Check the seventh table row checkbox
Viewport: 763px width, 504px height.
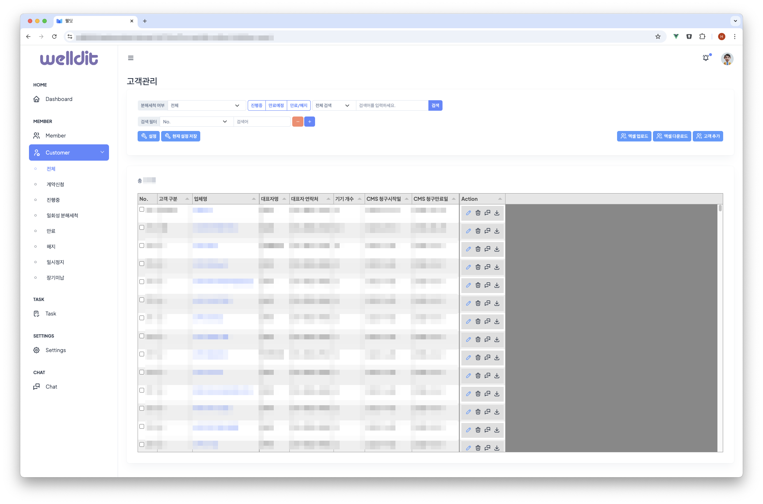tap(142, 318)
